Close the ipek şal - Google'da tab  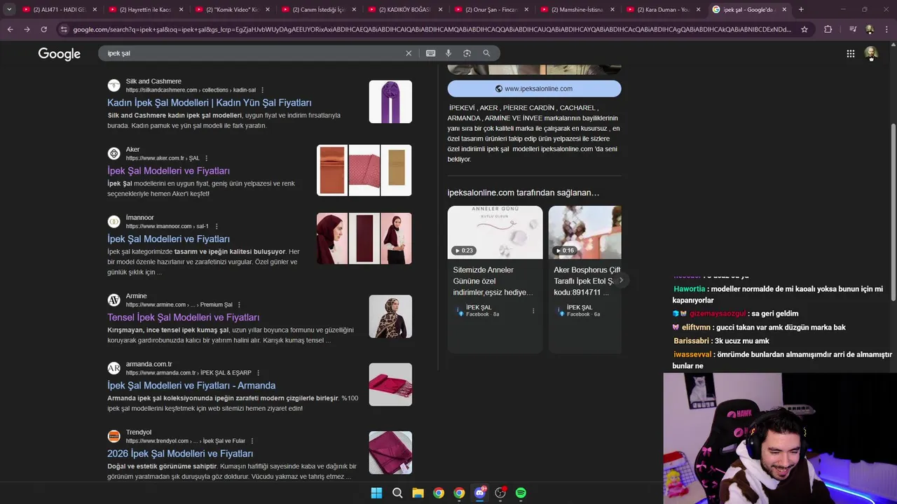[784, 10]
